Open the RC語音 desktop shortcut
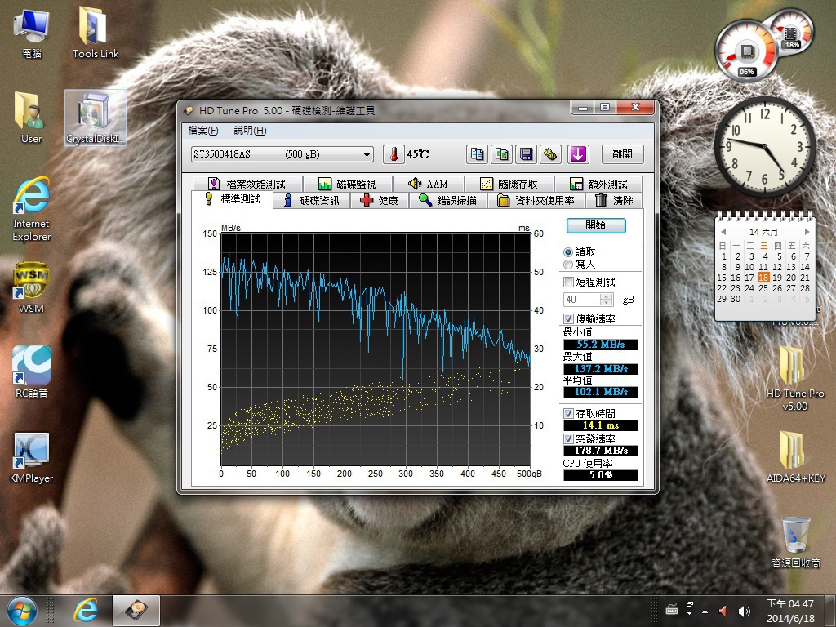Viewport: 836px width, 627px height. [32, 372]
